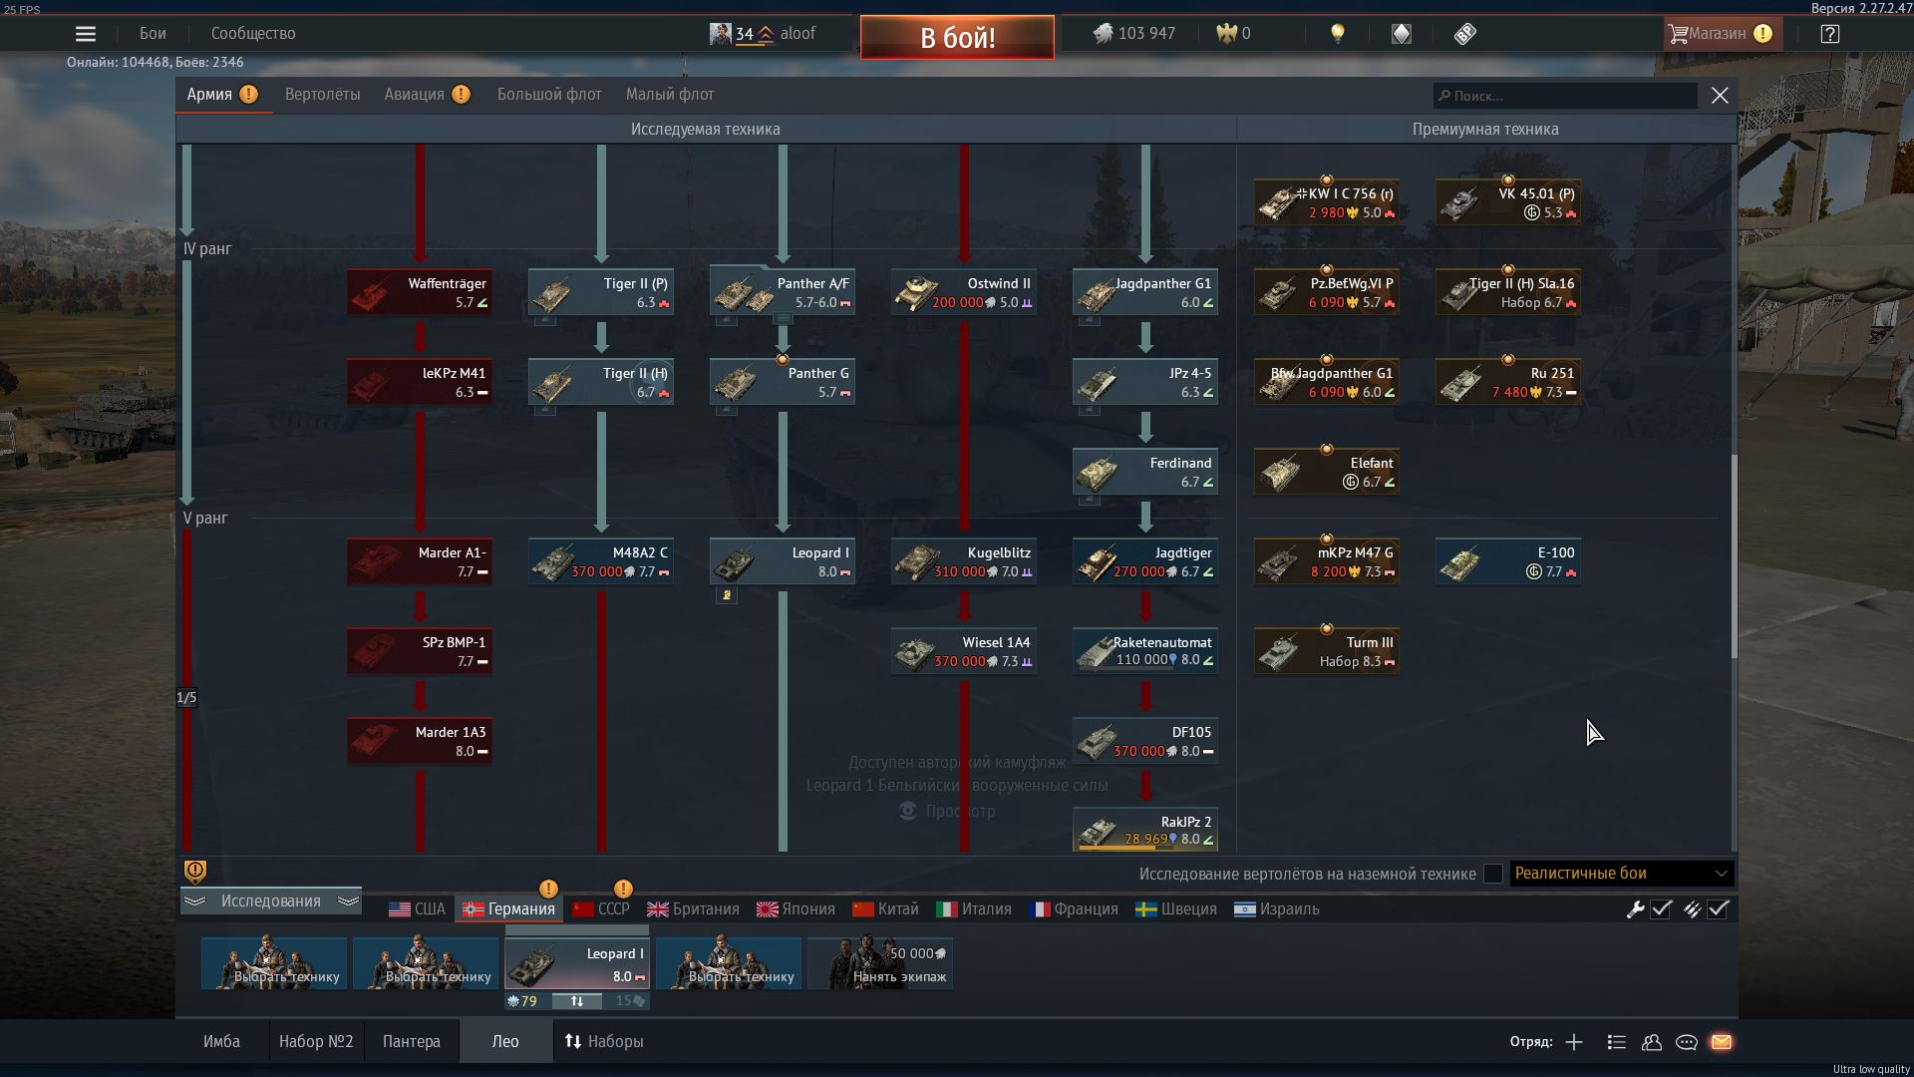Open the Бои menu
This screenshot has width=1914, height=1077.
click(153, 34)
